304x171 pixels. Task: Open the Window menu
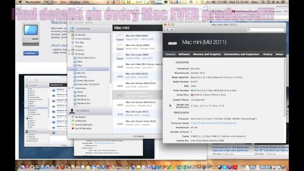[x=75, y=2]
